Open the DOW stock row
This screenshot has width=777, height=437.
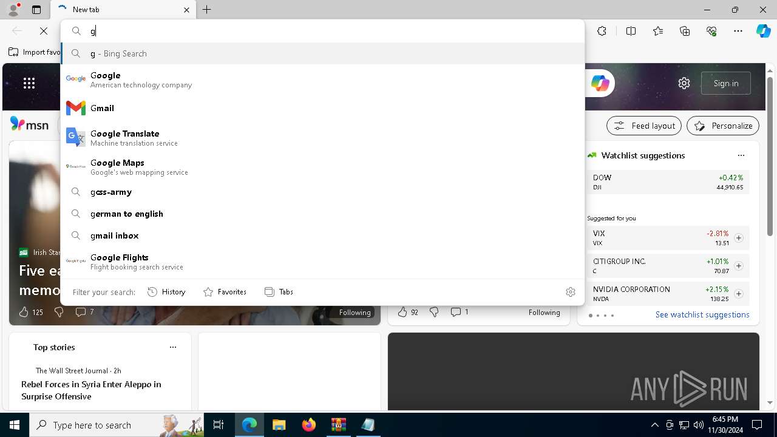[668, 182]
